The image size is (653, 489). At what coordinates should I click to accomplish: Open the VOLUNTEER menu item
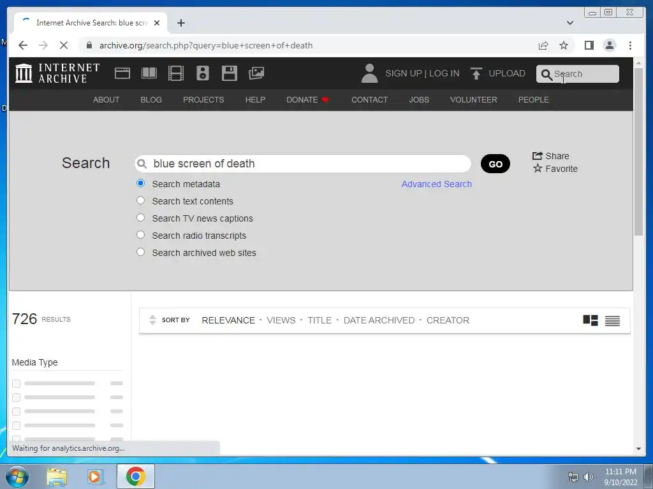474,100
